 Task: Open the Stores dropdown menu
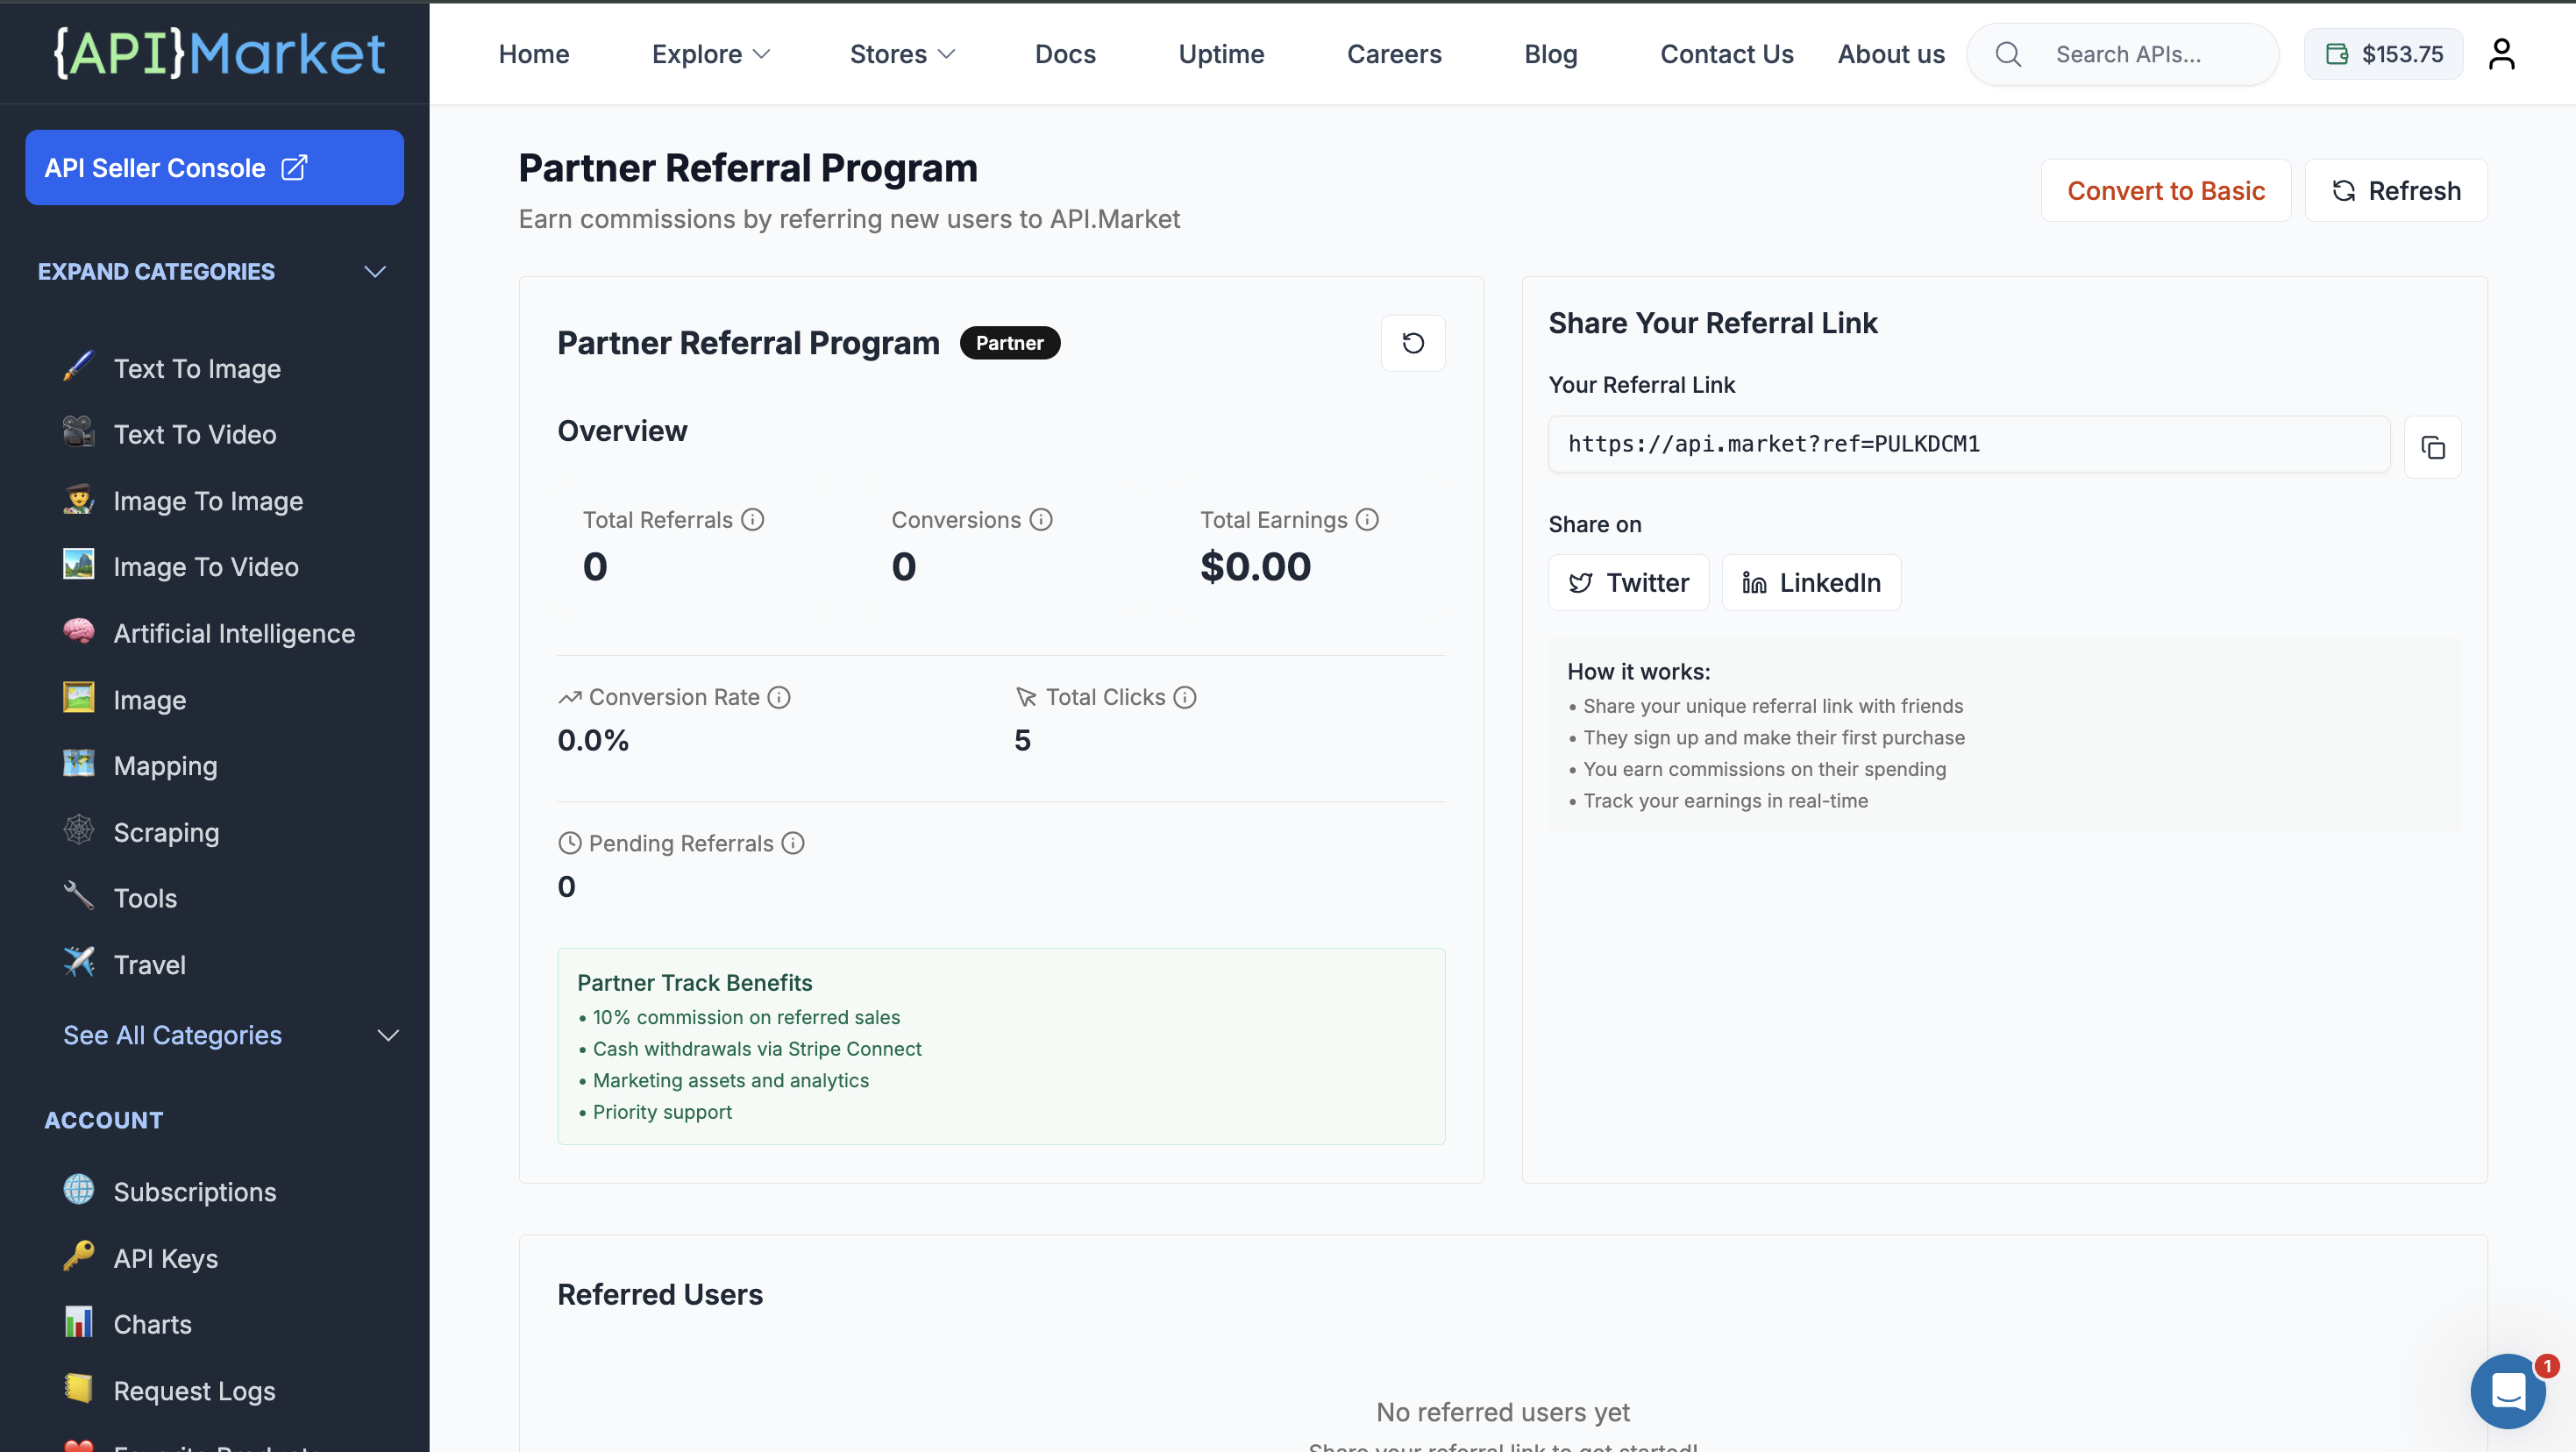click(902, 54)
